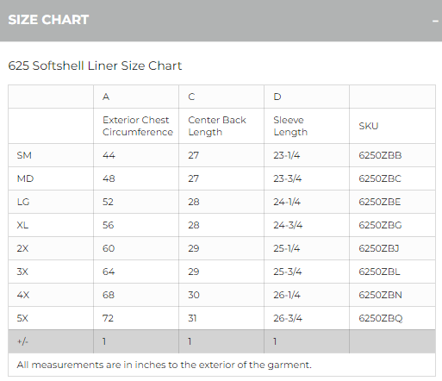Select the +/- tolerance row label

[22, 341]
